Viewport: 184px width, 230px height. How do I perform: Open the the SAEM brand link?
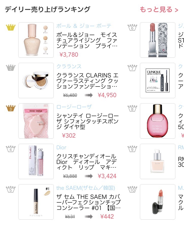click(86, 188)
